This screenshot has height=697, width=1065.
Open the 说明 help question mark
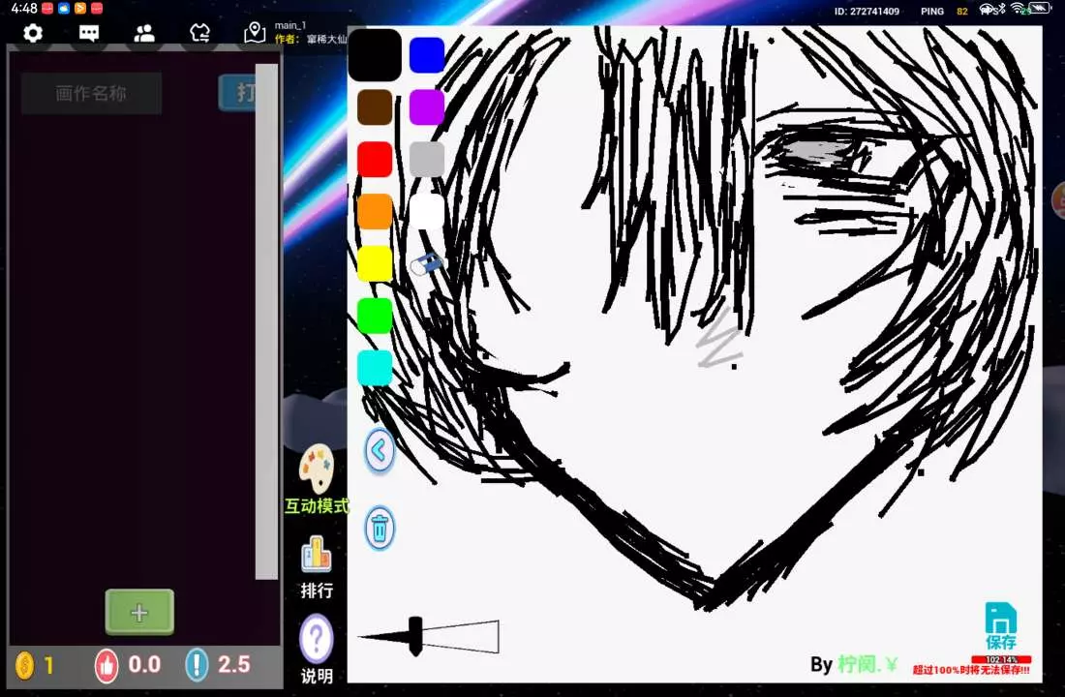[317, 649]
